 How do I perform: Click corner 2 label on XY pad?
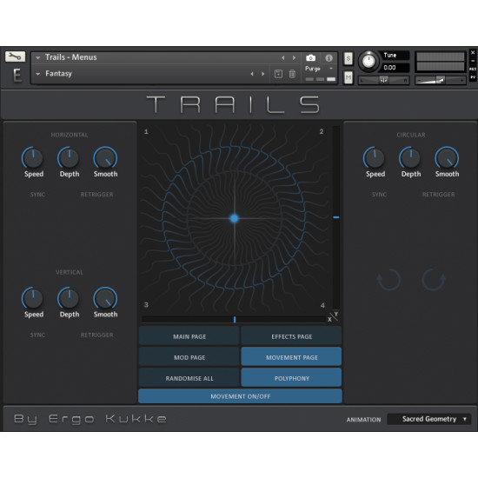pyautogui.click(x=322, y=131)
